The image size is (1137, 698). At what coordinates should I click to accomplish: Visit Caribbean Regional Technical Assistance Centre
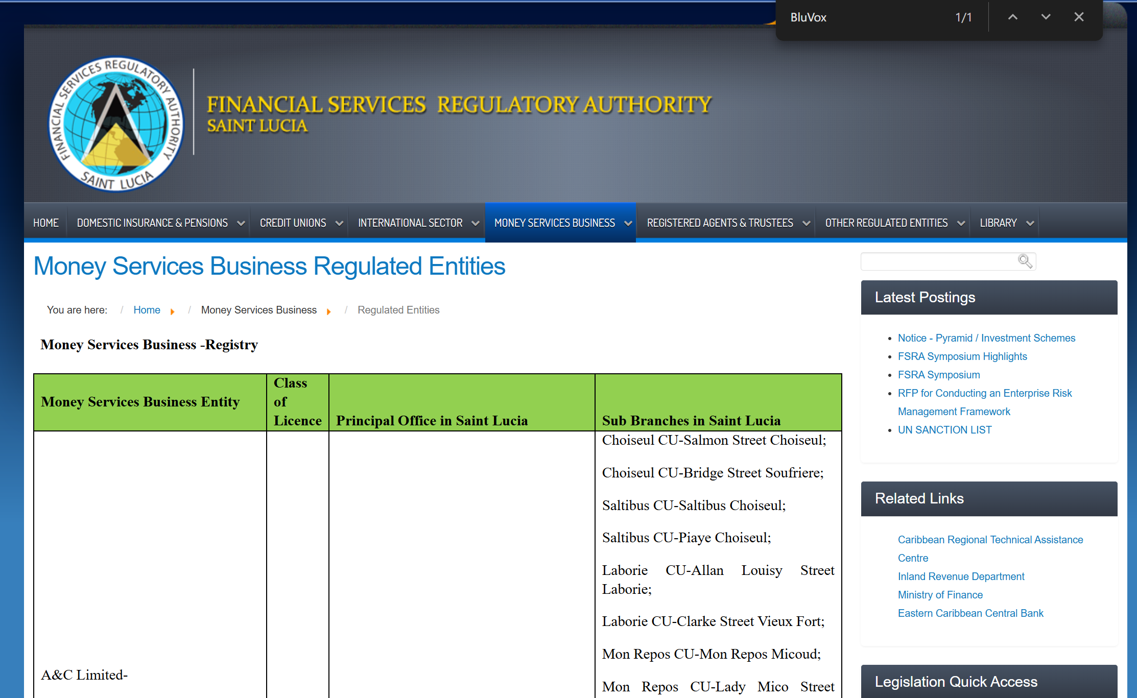[990, 549]
